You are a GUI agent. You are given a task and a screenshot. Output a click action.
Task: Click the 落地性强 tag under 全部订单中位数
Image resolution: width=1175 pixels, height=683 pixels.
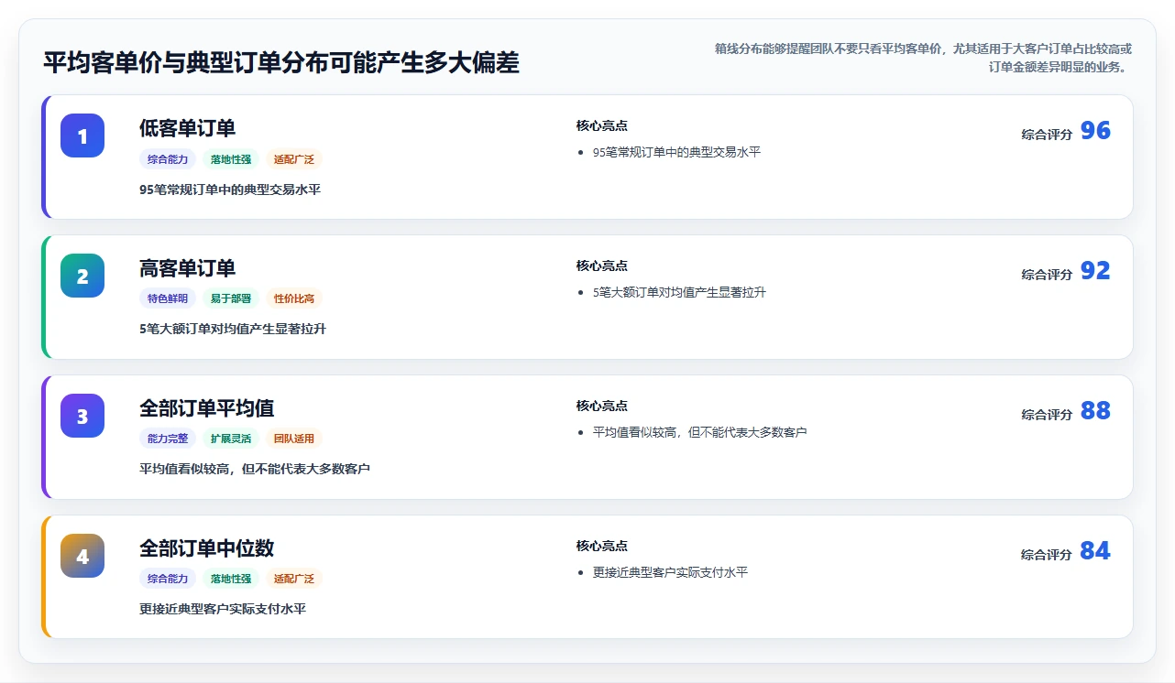tap(231, 579)
